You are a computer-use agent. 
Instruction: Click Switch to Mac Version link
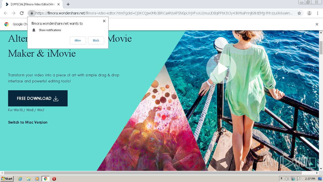pos(28,122)
